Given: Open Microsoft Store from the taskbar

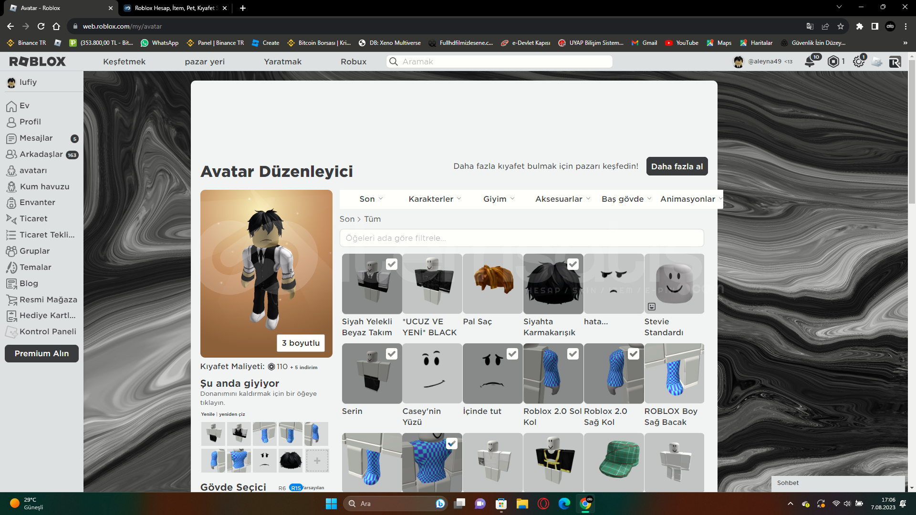Looking at the screenshot, I should (501, 504).
